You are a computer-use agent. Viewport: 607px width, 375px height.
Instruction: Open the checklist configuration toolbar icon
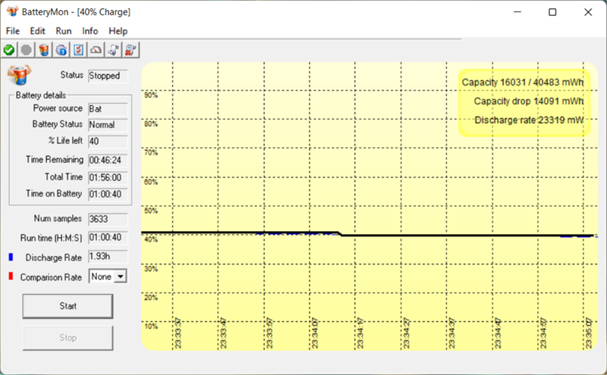tap(78, 50)
